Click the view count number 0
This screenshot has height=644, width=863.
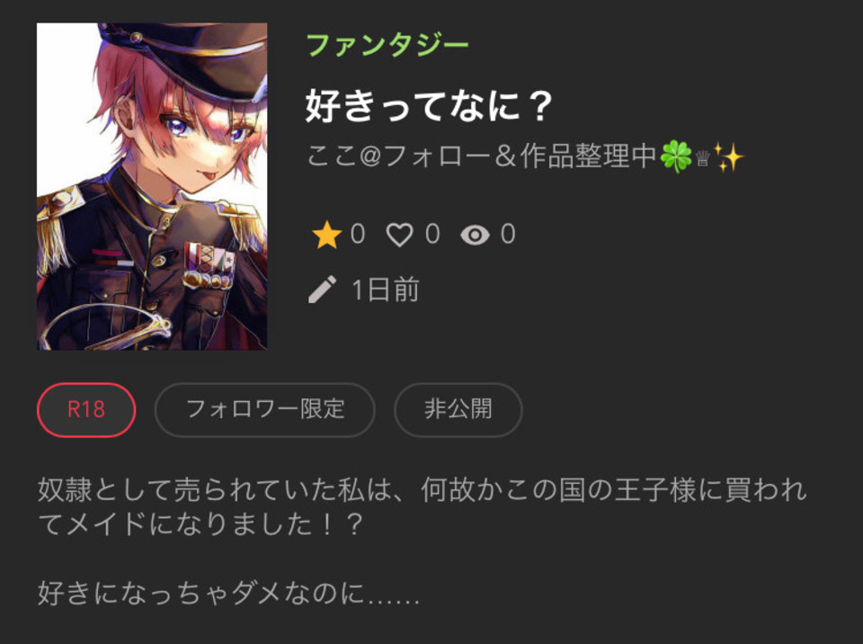(x=508, y=234)
